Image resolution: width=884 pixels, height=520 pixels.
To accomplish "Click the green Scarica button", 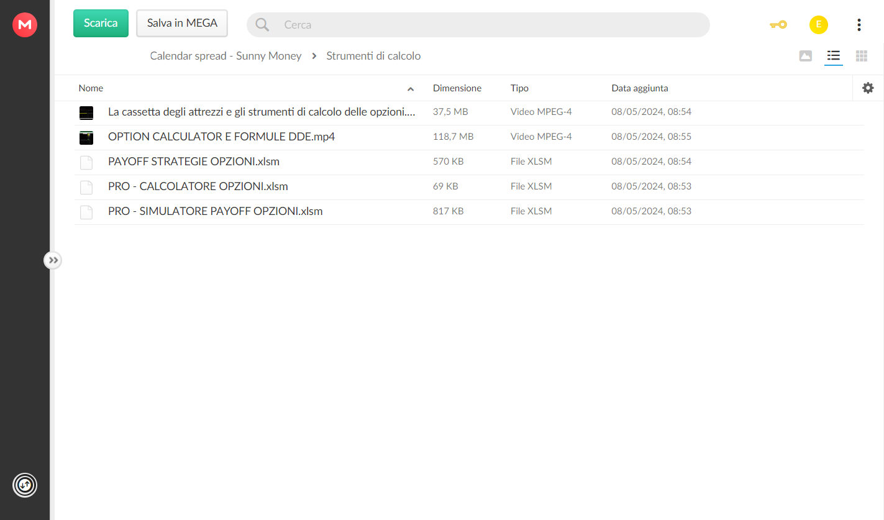I will pyautogui.click(x=101, y=23).
